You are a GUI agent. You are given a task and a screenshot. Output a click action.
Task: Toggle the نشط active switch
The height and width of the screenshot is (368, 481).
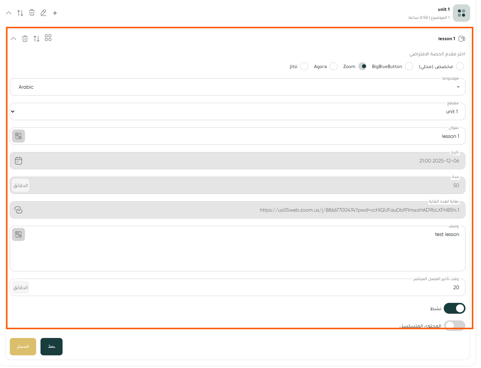pyautogui.click(x=455, y=308)
